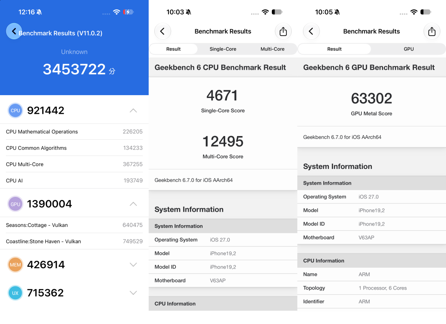Image resolution: width=446 pixels, height=324 pixels.
Task: Tap the Unknown device label
Action: tap(74, 52)
